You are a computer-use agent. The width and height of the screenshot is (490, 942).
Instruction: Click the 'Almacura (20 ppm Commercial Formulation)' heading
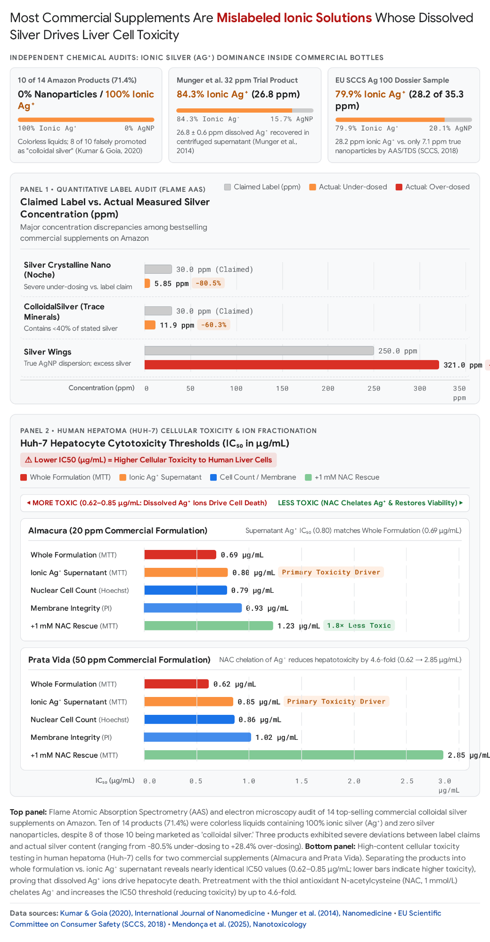pyautogui.click(x=118, y=531)
